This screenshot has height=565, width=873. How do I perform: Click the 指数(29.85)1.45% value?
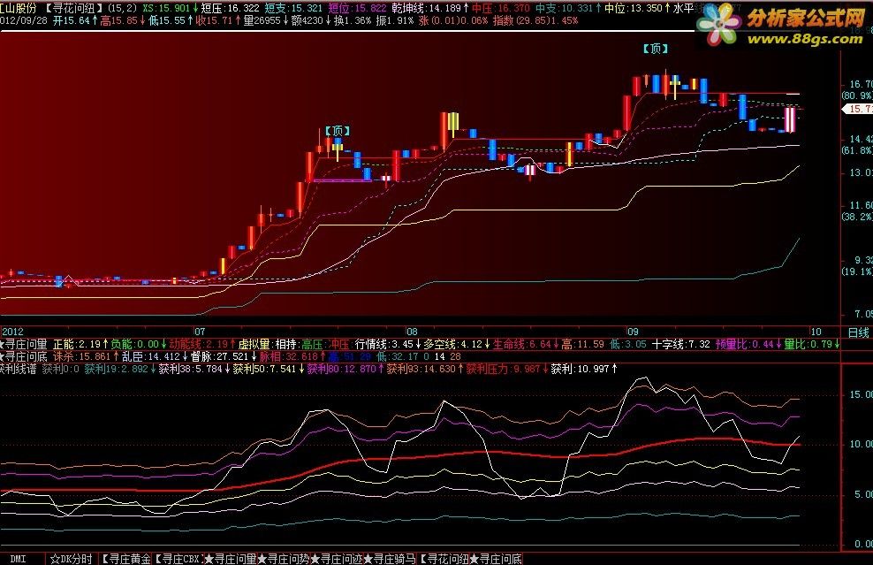point(535,20)
